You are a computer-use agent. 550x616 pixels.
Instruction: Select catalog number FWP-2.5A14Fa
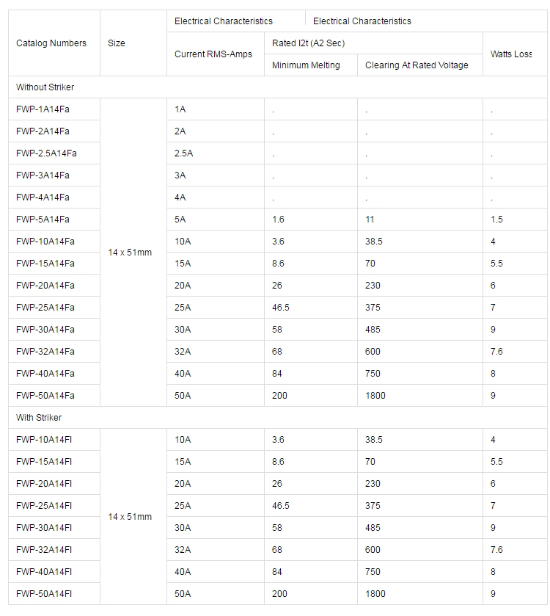46,153
